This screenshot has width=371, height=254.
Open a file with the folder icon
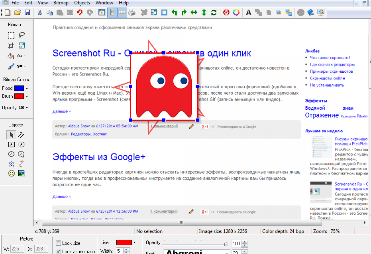click(x=17, y=12)
